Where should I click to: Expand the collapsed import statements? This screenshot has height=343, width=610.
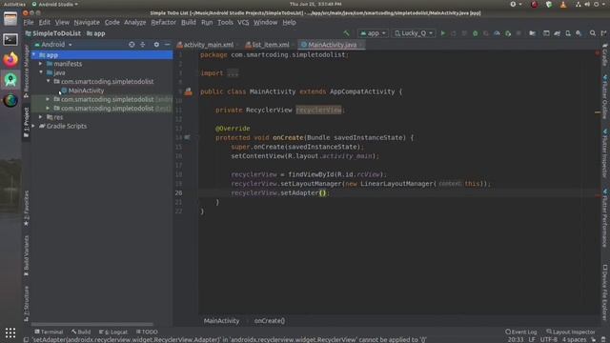233,73
